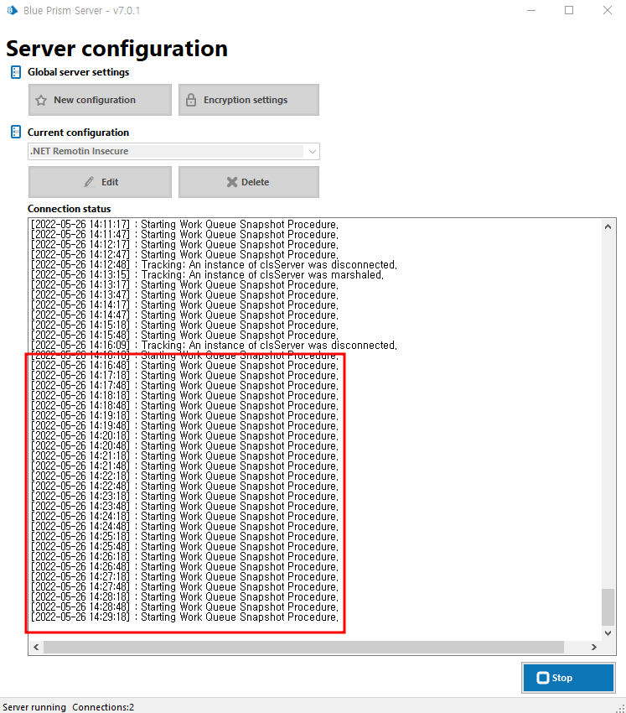
Task: Click the Connection status label
Action: (x=69, y=209)
